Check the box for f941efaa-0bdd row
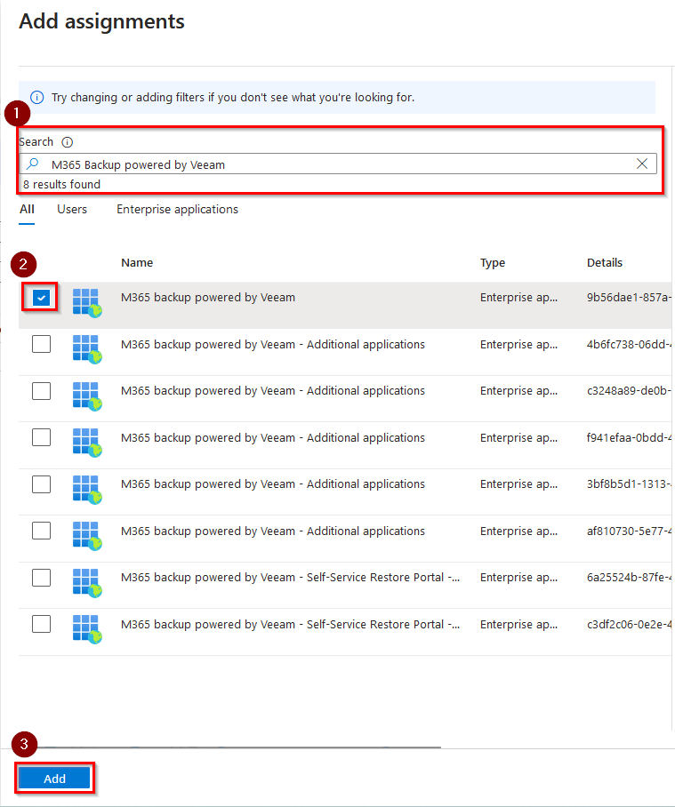The height and width of the screenshot is (807, 675). point(41,437)
